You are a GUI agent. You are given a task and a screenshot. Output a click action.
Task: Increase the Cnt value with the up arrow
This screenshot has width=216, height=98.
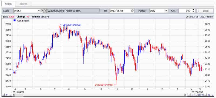pyautogui.click(x=193, y=10)
